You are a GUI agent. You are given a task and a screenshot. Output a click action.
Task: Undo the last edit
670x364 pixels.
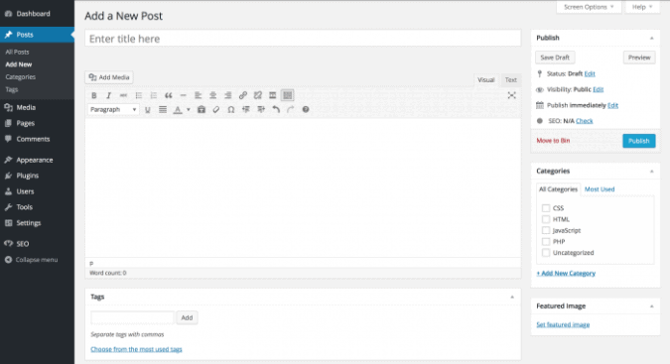276,110
